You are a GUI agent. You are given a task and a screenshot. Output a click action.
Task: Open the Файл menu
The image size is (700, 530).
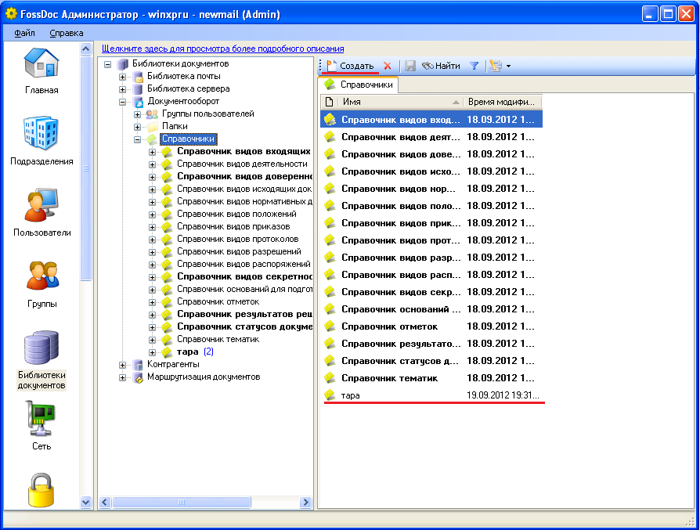coord(24,33)
